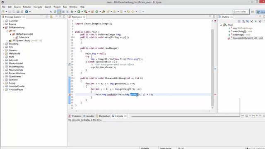Click the New Java Class icon

[x=97, y=12]
